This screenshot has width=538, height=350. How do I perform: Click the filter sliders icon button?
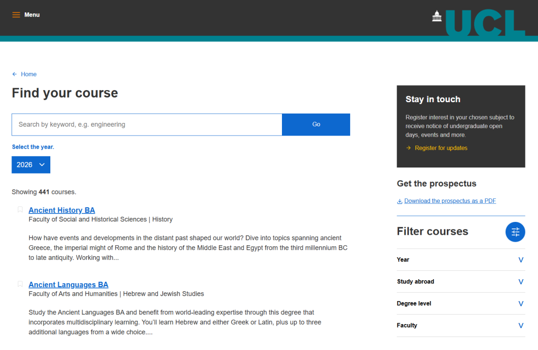point(515,232)
